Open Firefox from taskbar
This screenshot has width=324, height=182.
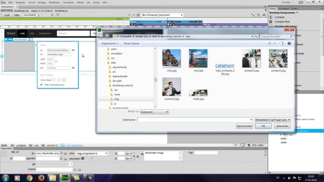(x=41, y=178)
